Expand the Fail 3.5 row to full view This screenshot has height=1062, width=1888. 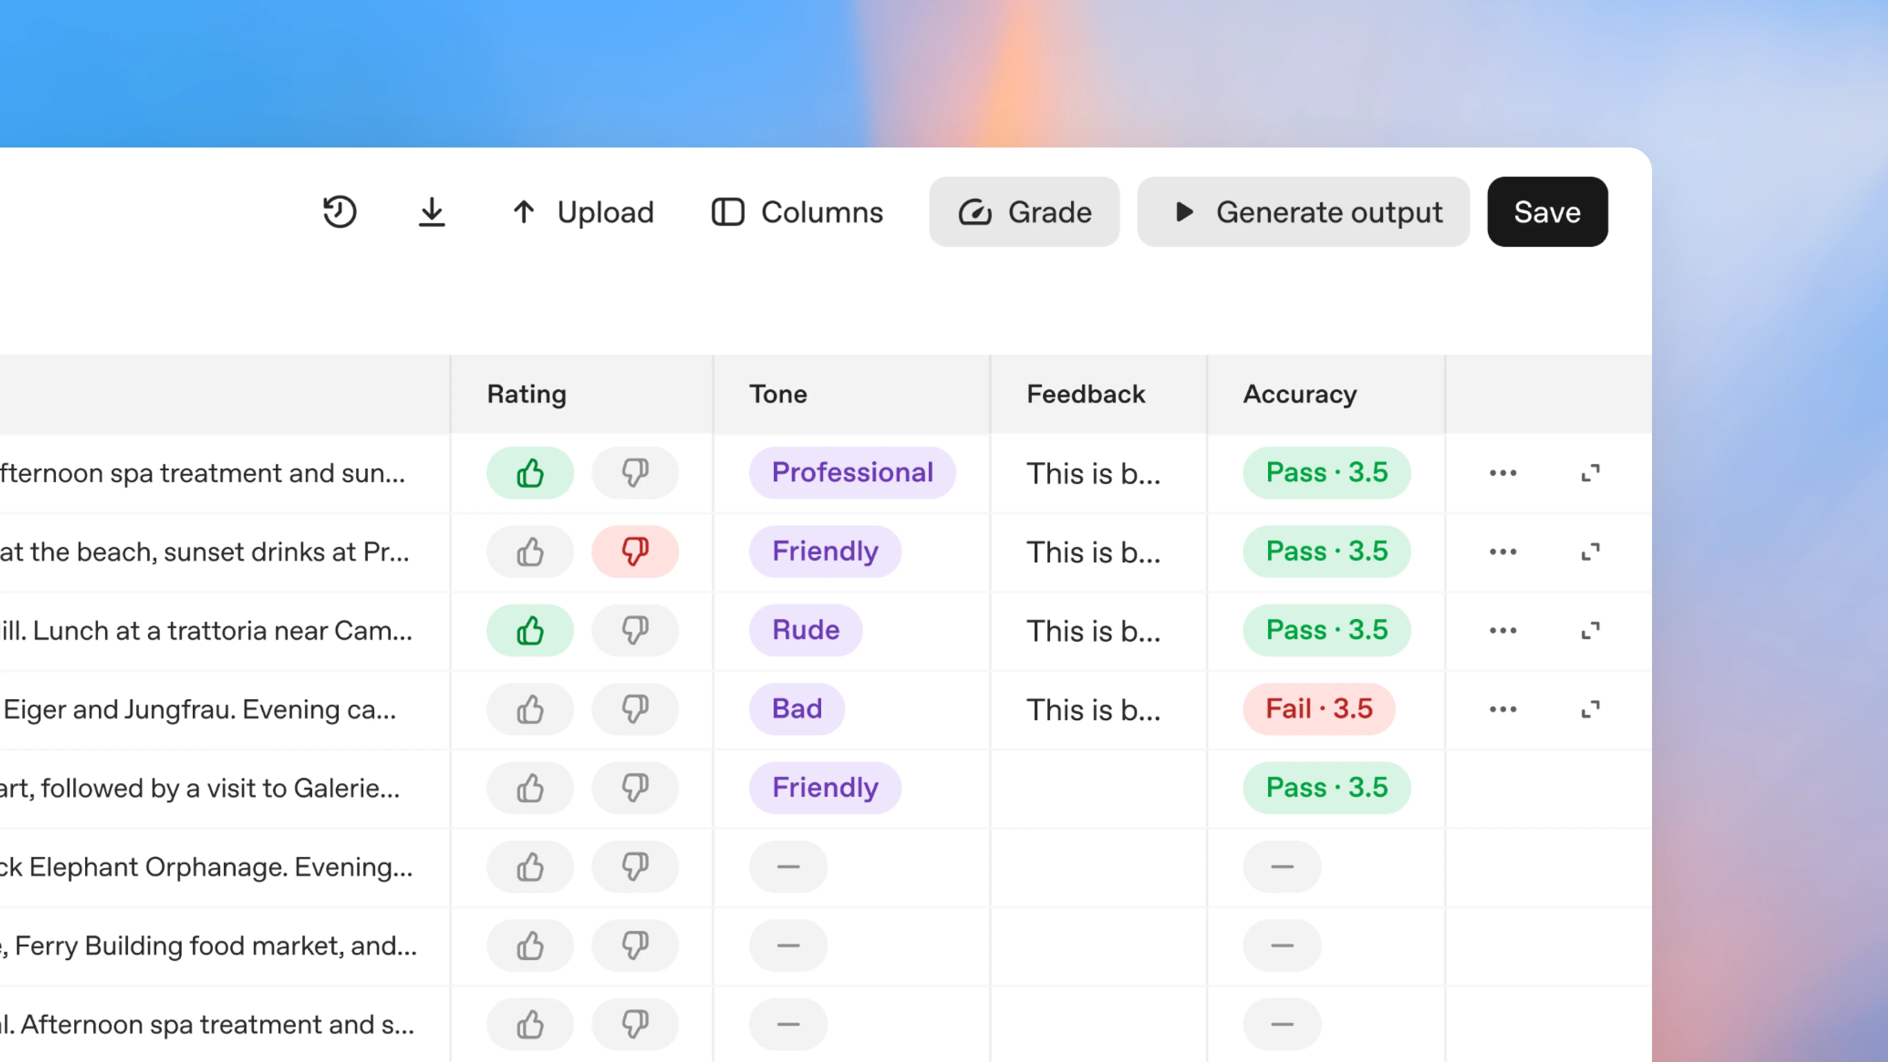[x=1591, y=708]
